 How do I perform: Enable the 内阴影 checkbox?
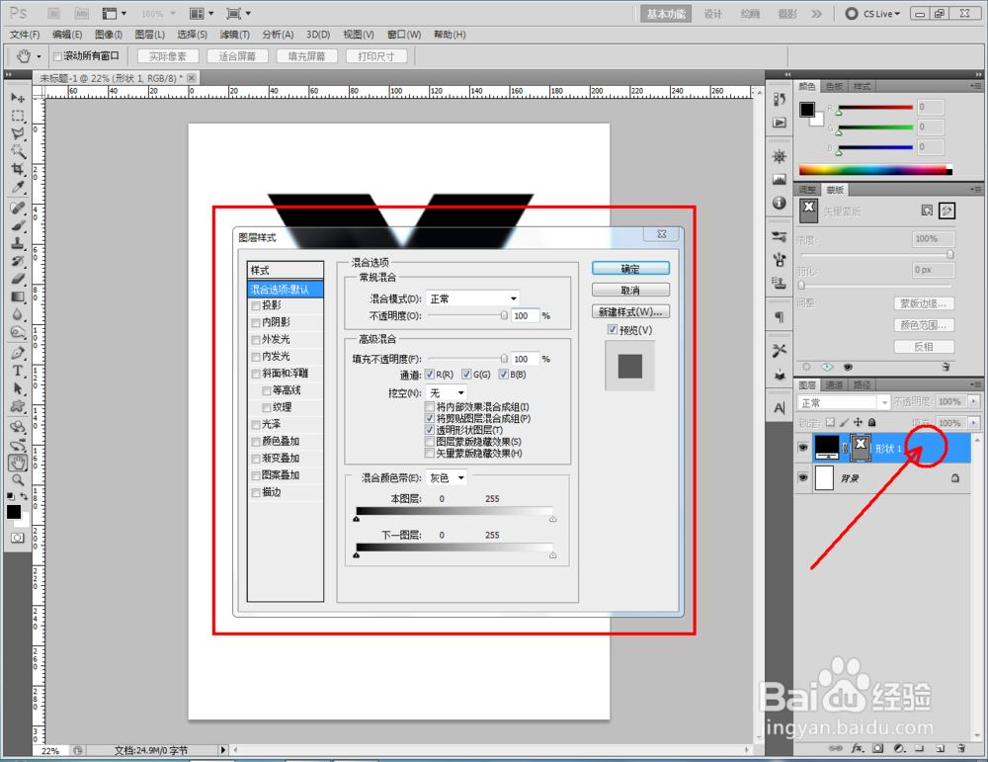point(256,323)
